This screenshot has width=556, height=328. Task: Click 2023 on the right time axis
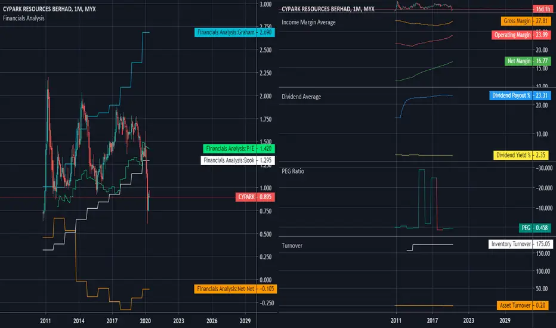pyautogui.click(x=468, y=321)
